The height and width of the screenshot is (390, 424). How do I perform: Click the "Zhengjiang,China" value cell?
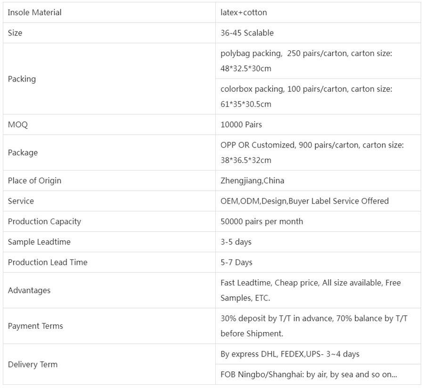252,180
